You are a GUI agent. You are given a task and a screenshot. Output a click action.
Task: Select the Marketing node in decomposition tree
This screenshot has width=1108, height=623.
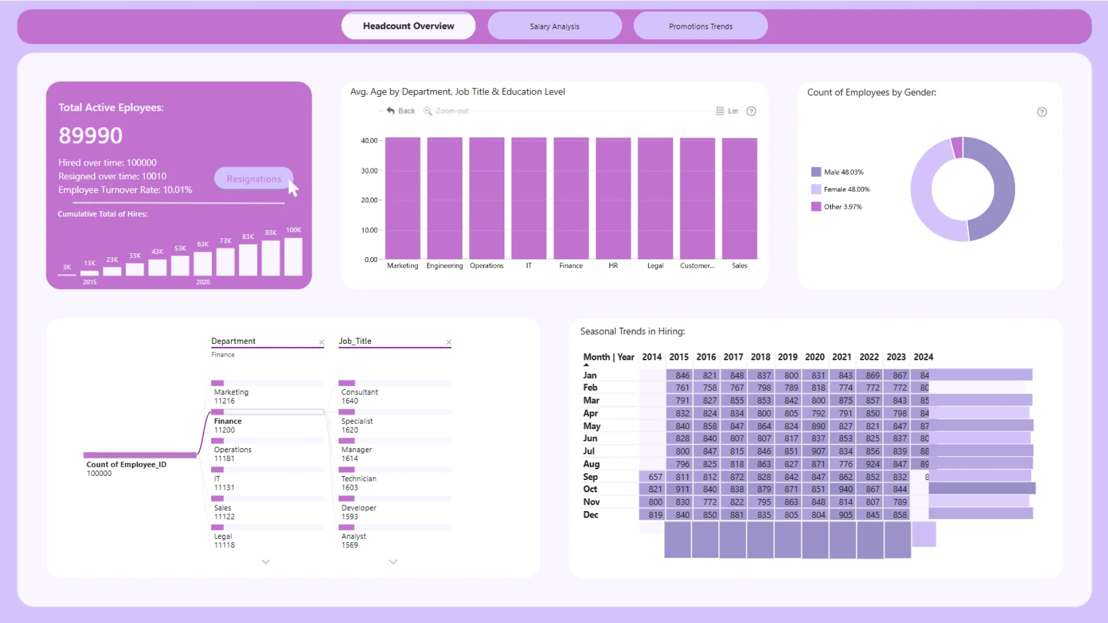point(267,392)
